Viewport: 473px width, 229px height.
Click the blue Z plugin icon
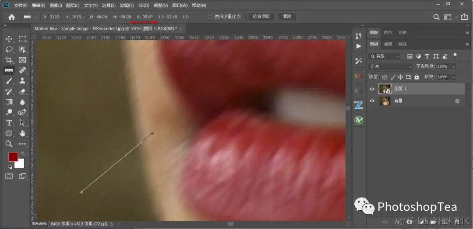tap(359, 105)
